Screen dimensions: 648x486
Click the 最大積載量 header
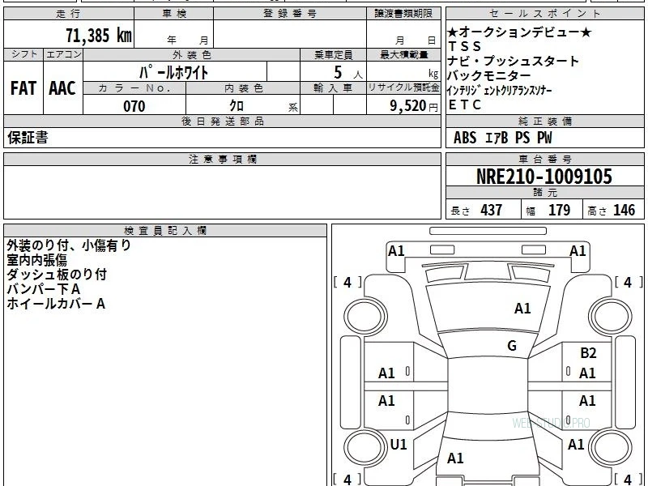pyautogui.click(x=403, y=54)
